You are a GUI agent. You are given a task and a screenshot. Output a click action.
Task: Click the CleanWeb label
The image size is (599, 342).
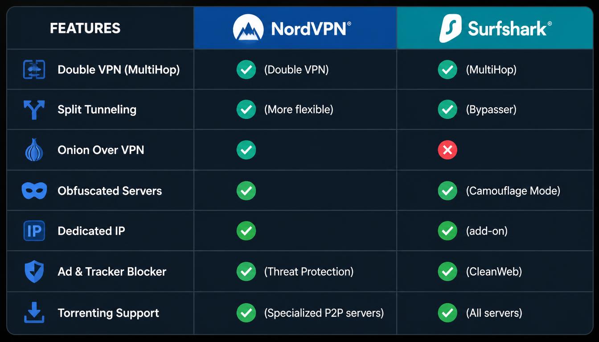(x=494, y=272)
